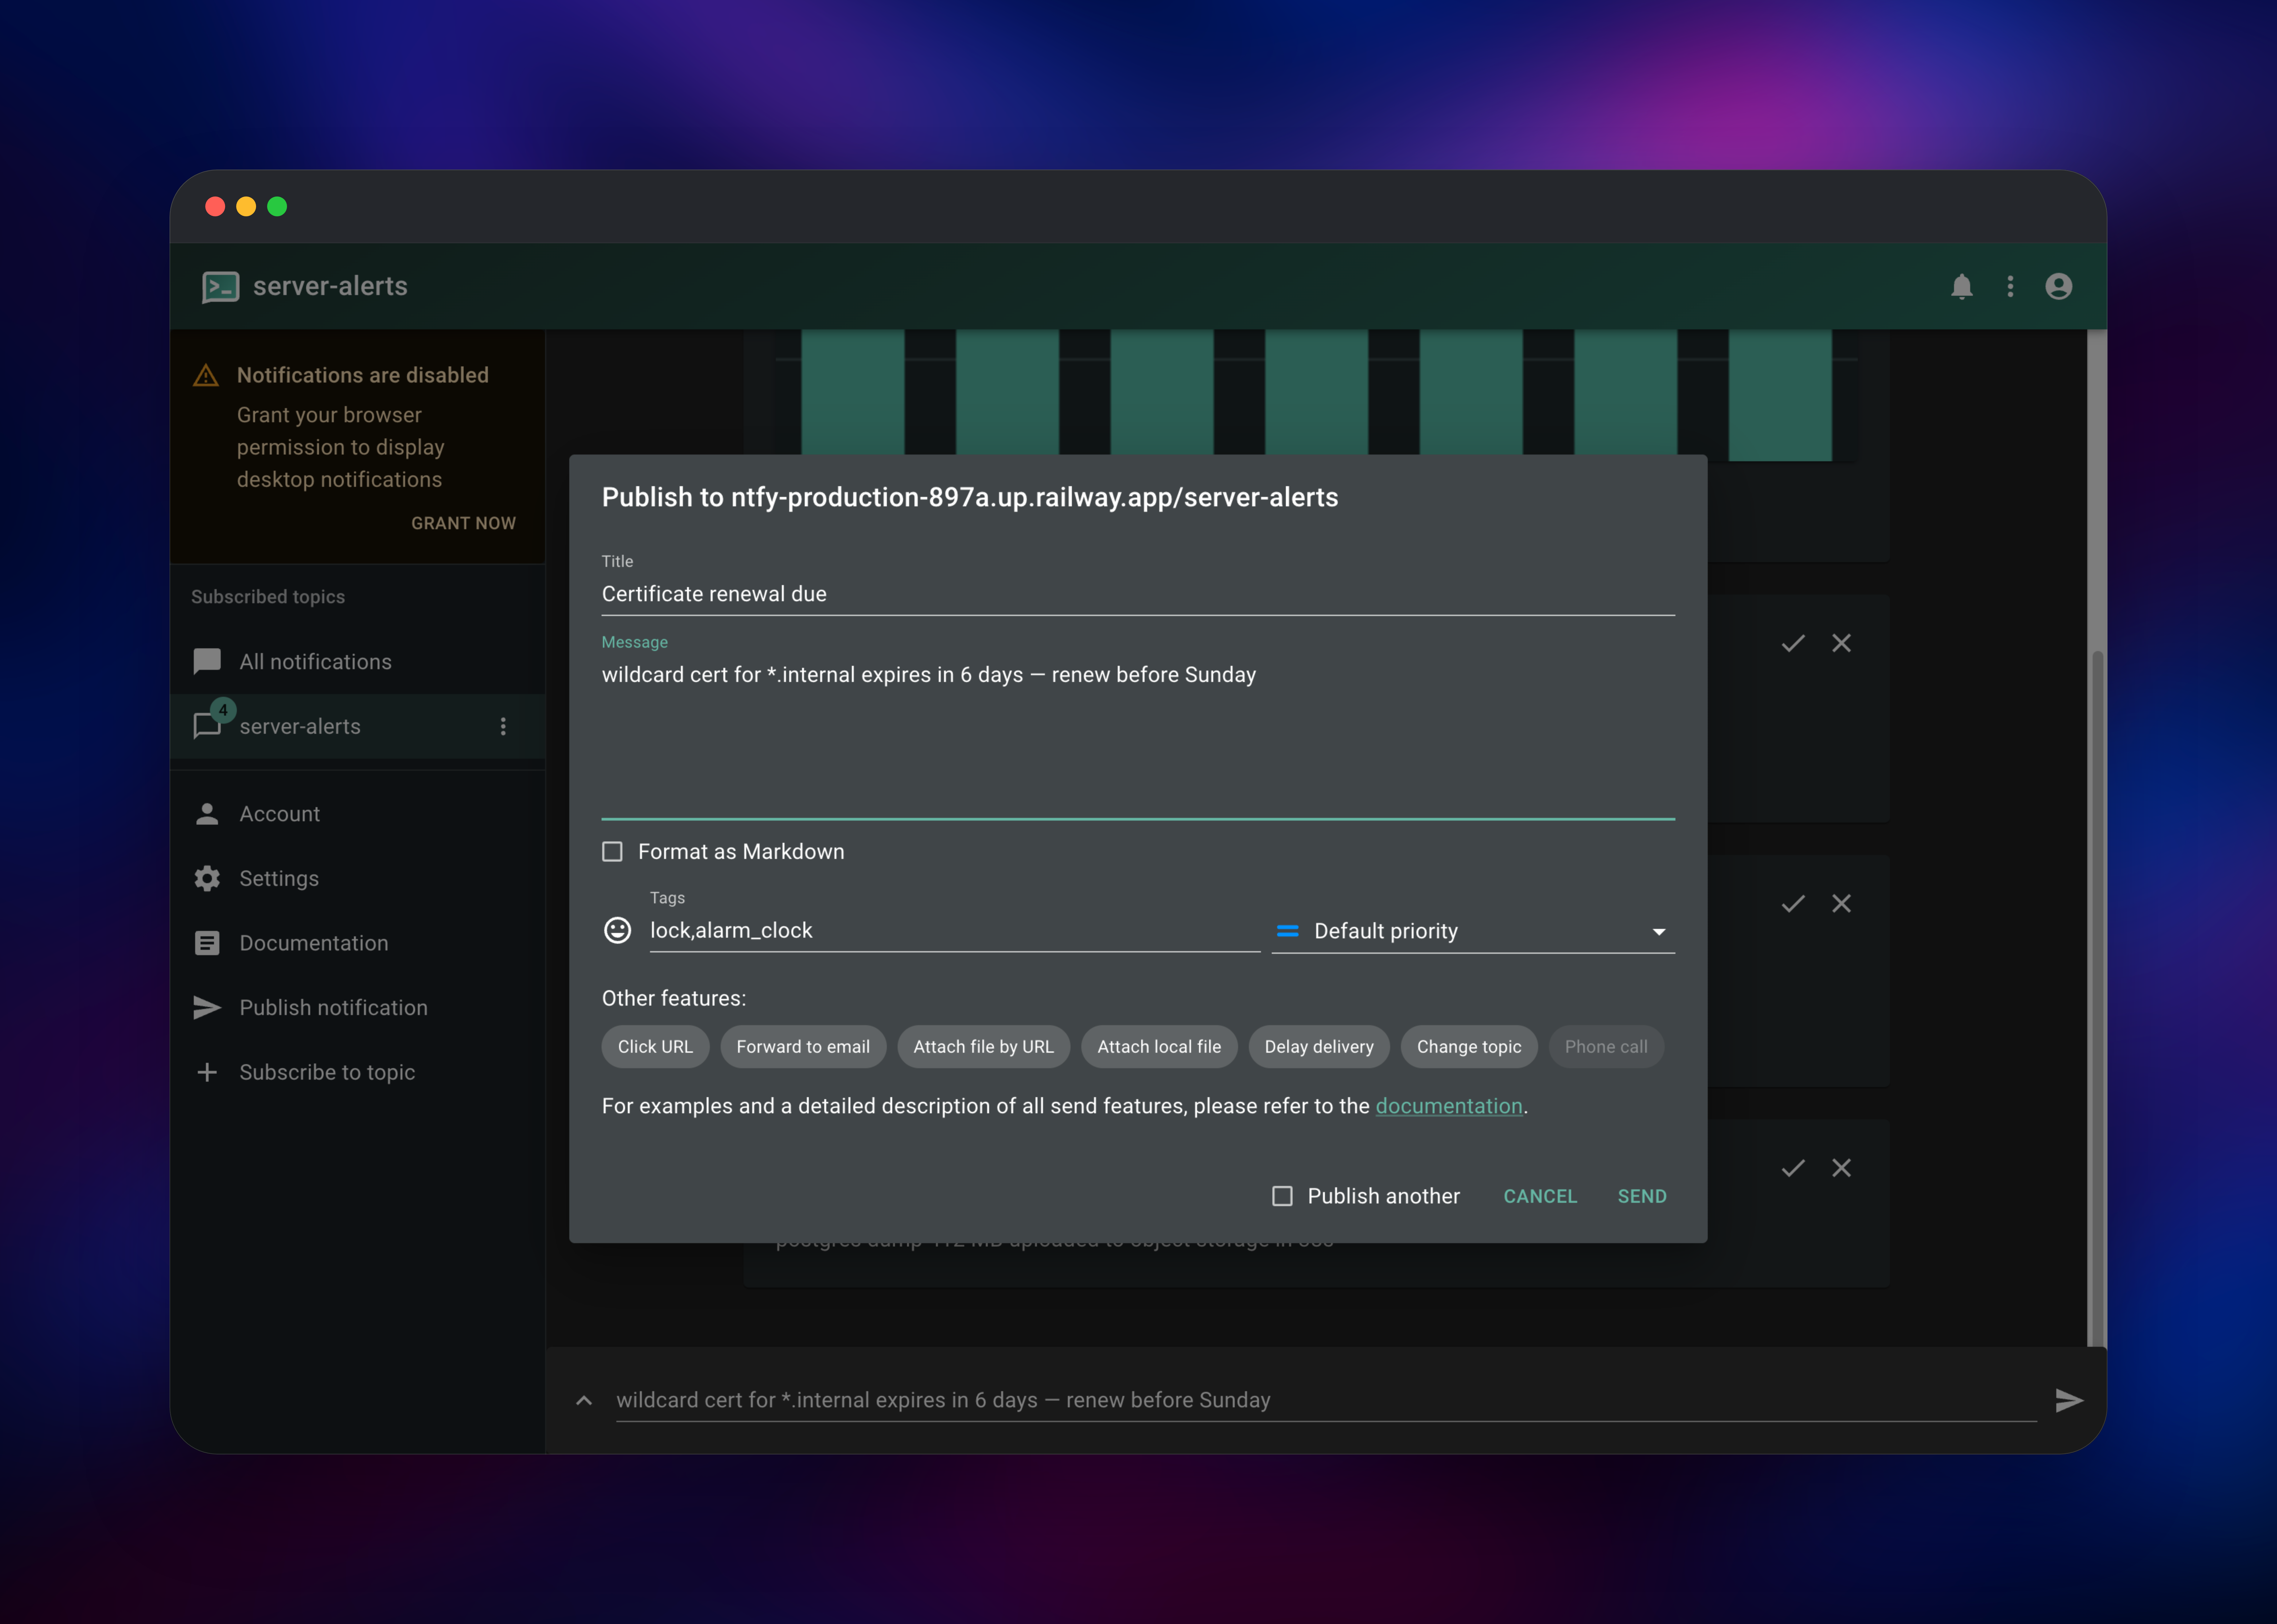The height and width of the screenshot is (1624, 2277).
Task: Mark the first notification as read
Action: [x=1793, y=643]
